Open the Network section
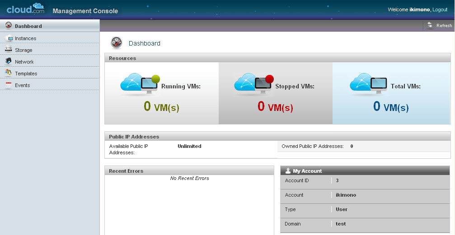Viewport: 455px width, 235px height. tap(50, 61)
